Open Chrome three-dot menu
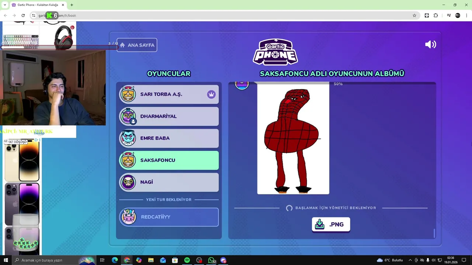 coord(467,15)
